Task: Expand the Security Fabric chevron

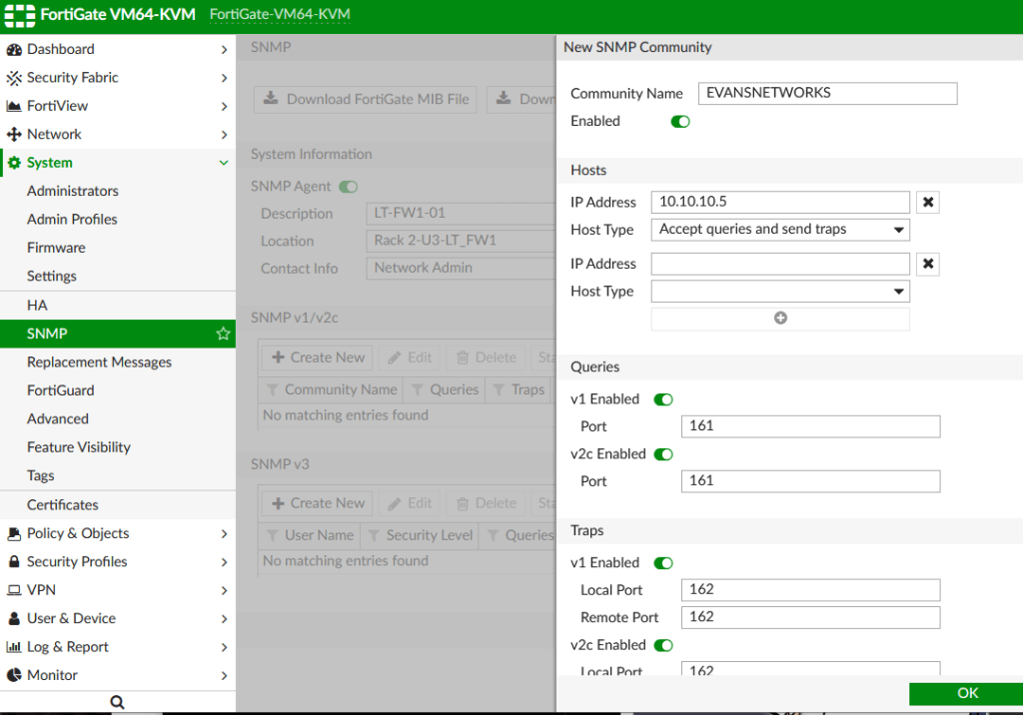Action: tap(224, 78)
